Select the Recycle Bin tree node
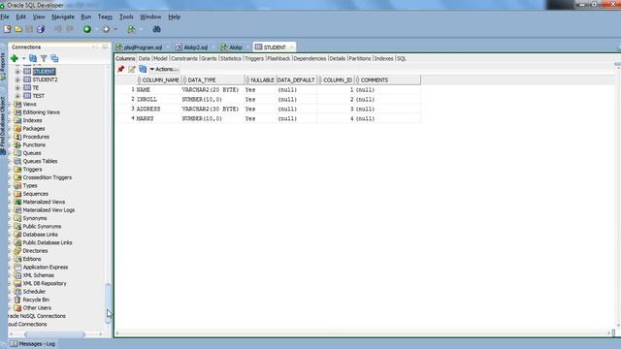 click(x=37, y=300)
